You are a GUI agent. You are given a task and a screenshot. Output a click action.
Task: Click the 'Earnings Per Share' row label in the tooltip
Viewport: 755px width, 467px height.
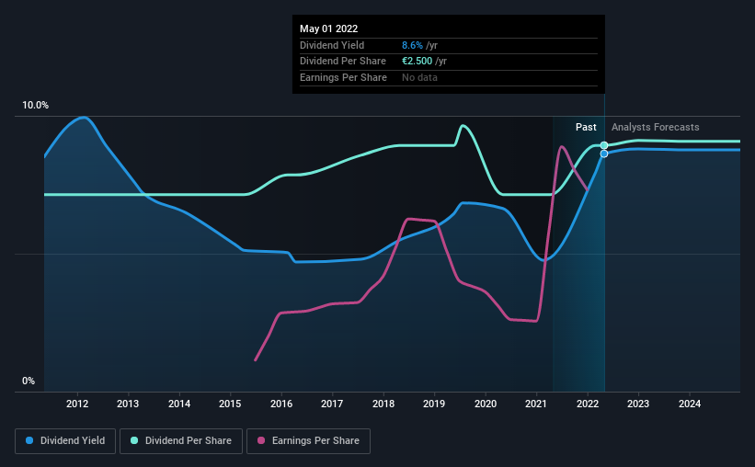[x=343, y=77]
